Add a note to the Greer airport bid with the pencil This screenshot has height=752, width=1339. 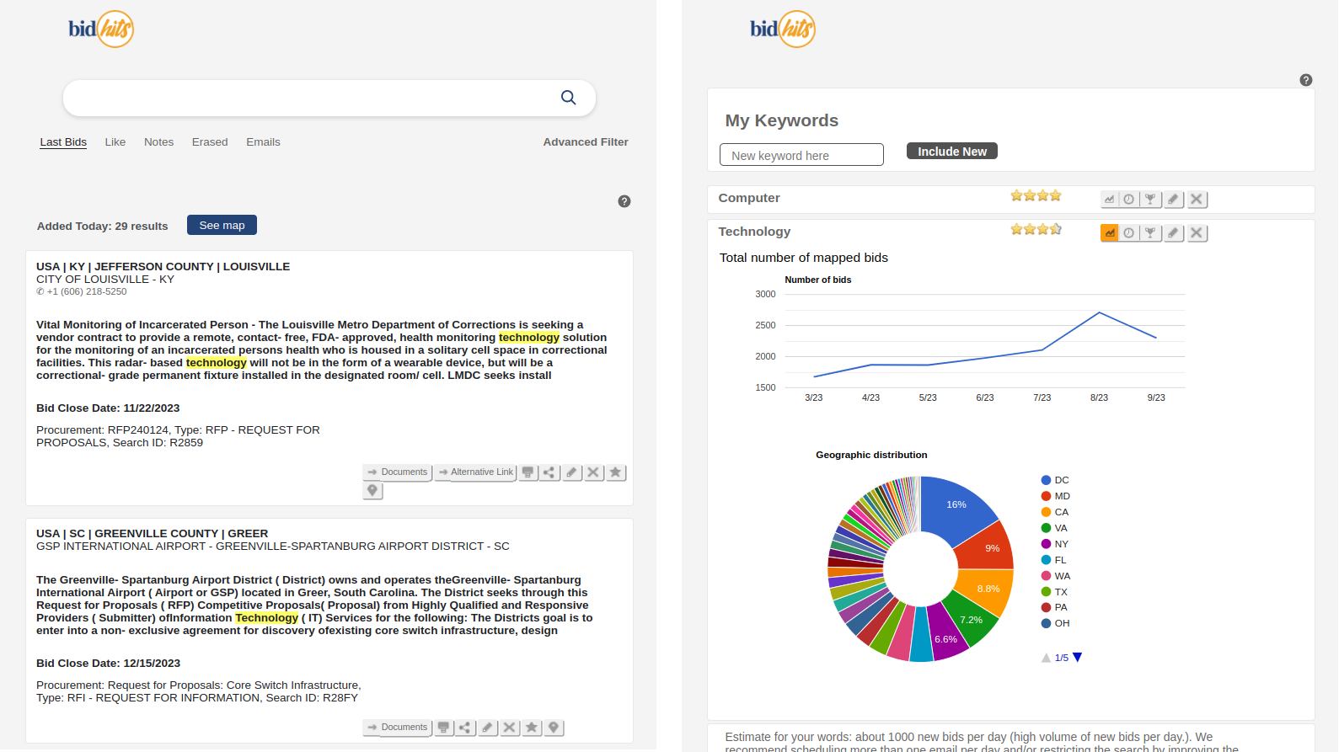point(488,728)
